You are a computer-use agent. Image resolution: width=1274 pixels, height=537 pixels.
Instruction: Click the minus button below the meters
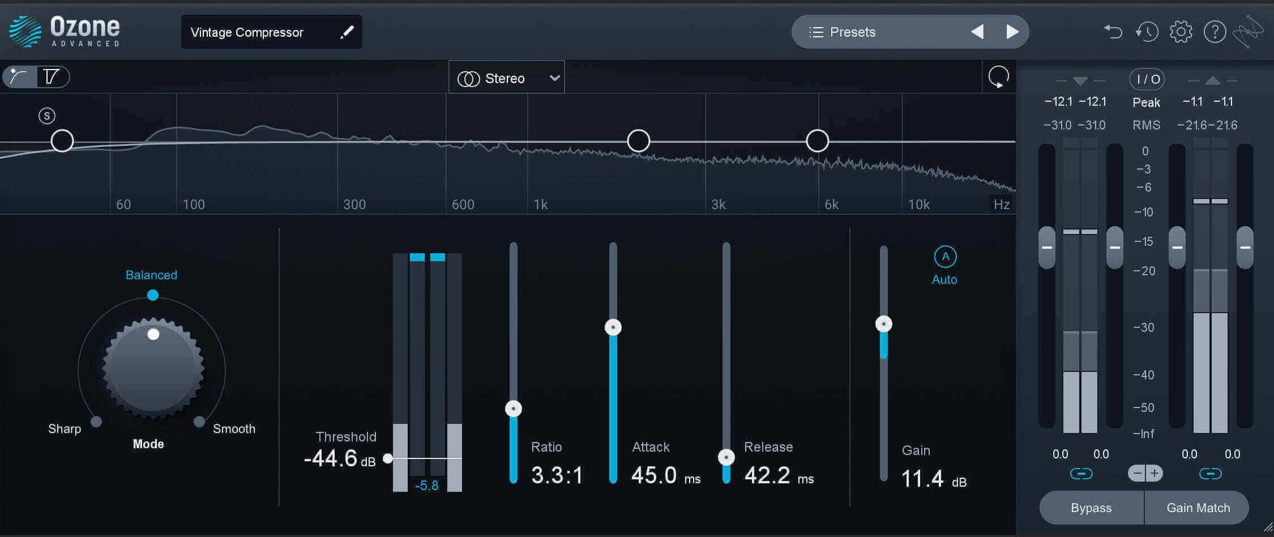point(1136,473)
